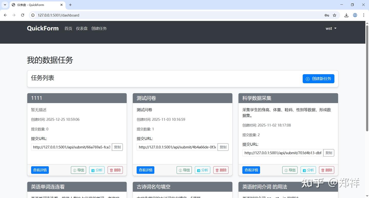This screenshot has width=369, height=198.
Task: Open the wst user dropdown
Action: tap(331, 28)
